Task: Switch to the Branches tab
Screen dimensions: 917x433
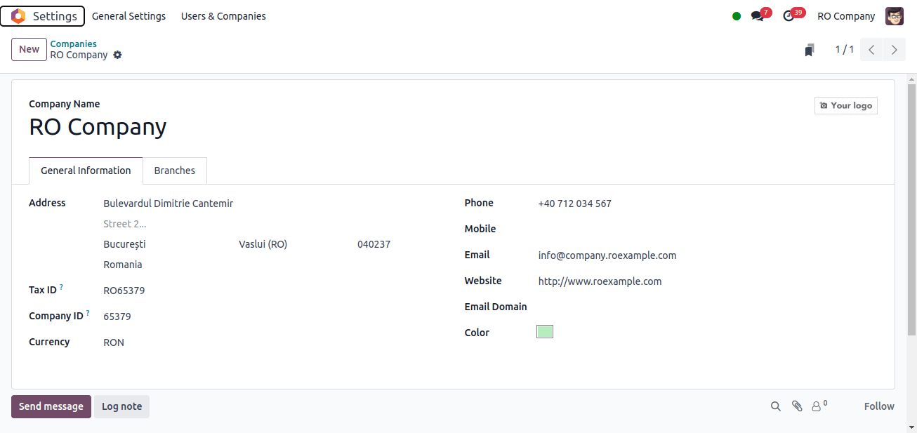Action: pos(175,171)
